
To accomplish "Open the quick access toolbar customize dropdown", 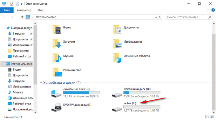I will (x=22, y=4).
